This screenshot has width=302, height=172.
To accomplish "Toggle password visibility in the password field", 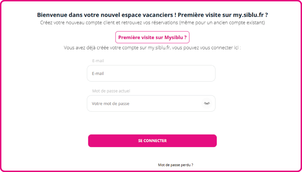I will click(207, 103).
